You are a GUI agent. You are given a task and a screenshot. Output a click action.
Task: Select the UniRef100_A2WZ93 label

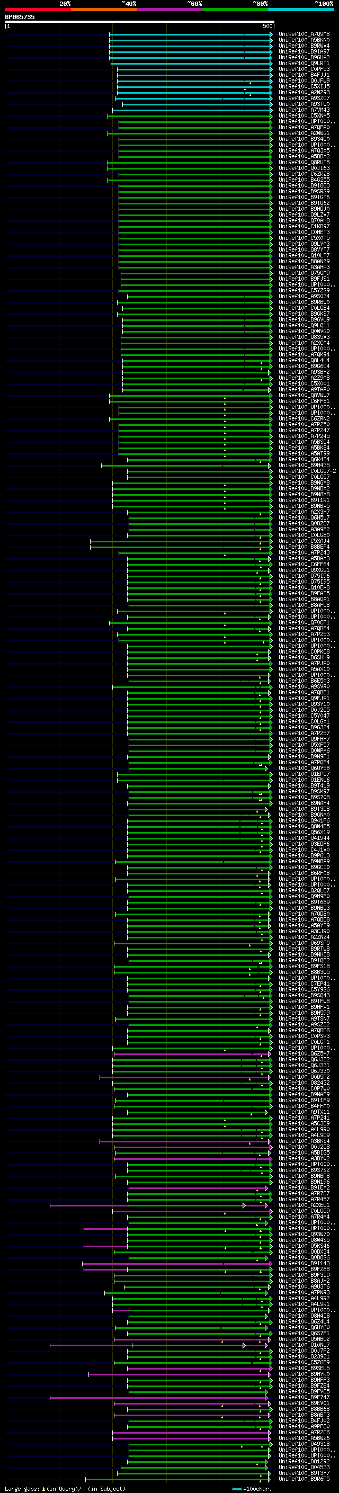pos(304,92)
